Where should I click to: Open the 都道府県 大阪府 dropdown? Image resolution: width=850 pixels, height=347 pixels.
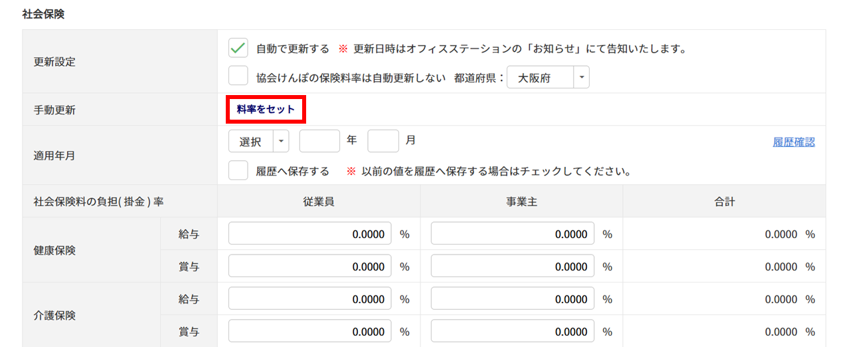[548, 78]
